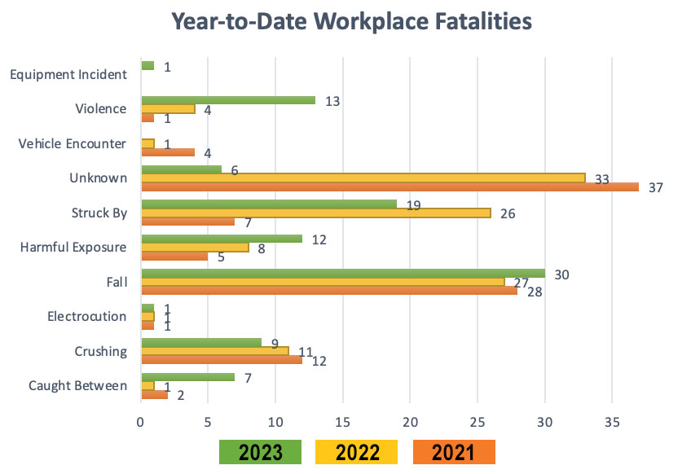The width and height of the screenshot is (691, 474).
Task: Click the yellow 2022 legend swatch
Action: [359, 453]
